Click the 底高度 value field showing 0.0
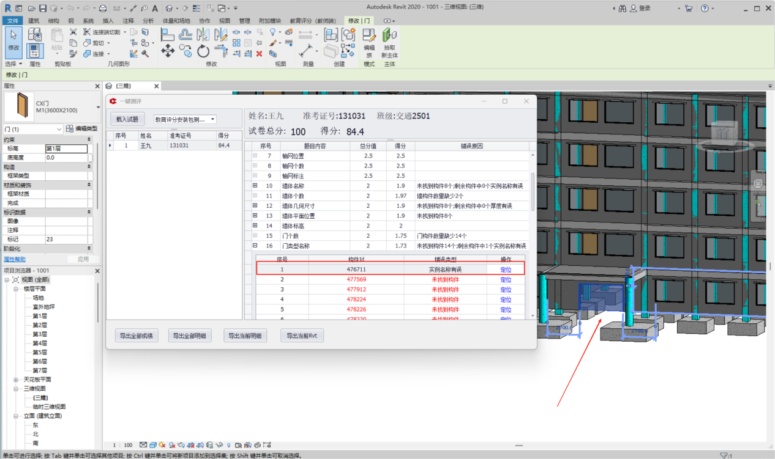Screen dimensions: 775x459 click(x=66, y=158)
